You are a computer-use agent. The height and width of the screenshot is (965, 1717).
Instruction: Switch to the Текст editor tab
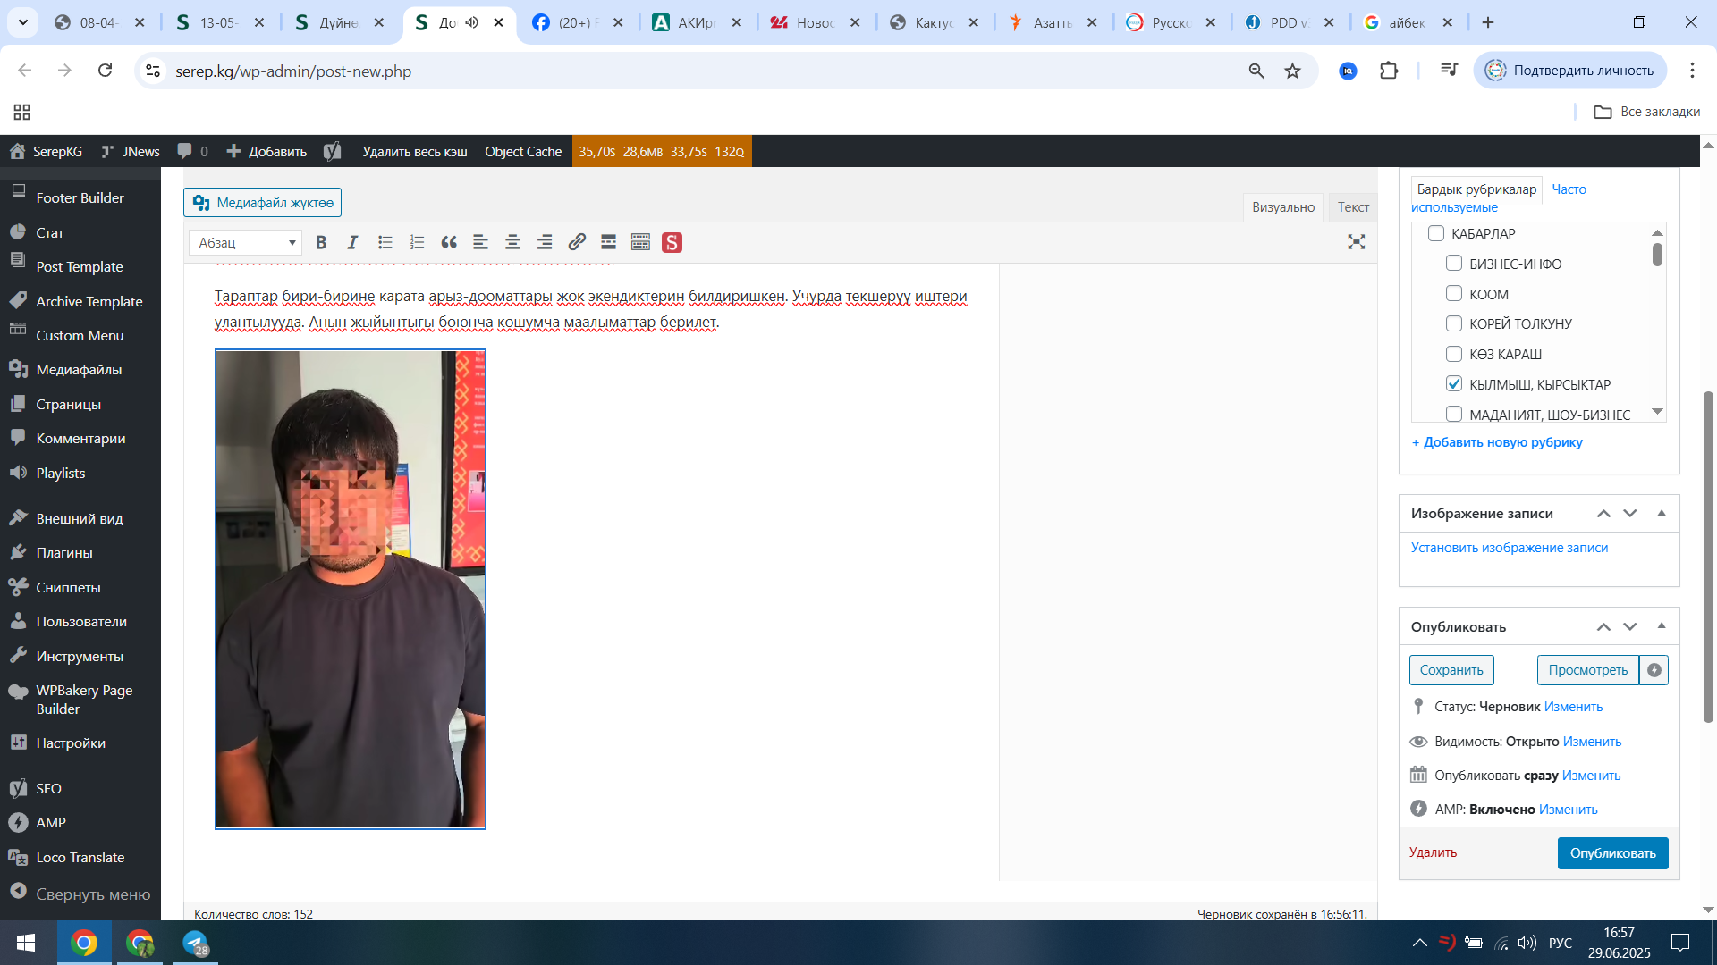[x=1352, y=207]
